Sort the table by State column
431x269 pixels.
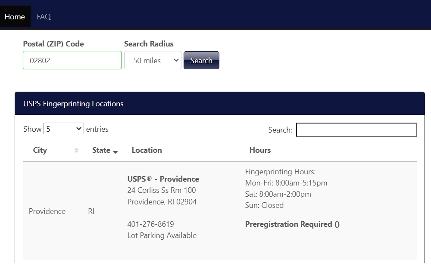tap(103, 150)
